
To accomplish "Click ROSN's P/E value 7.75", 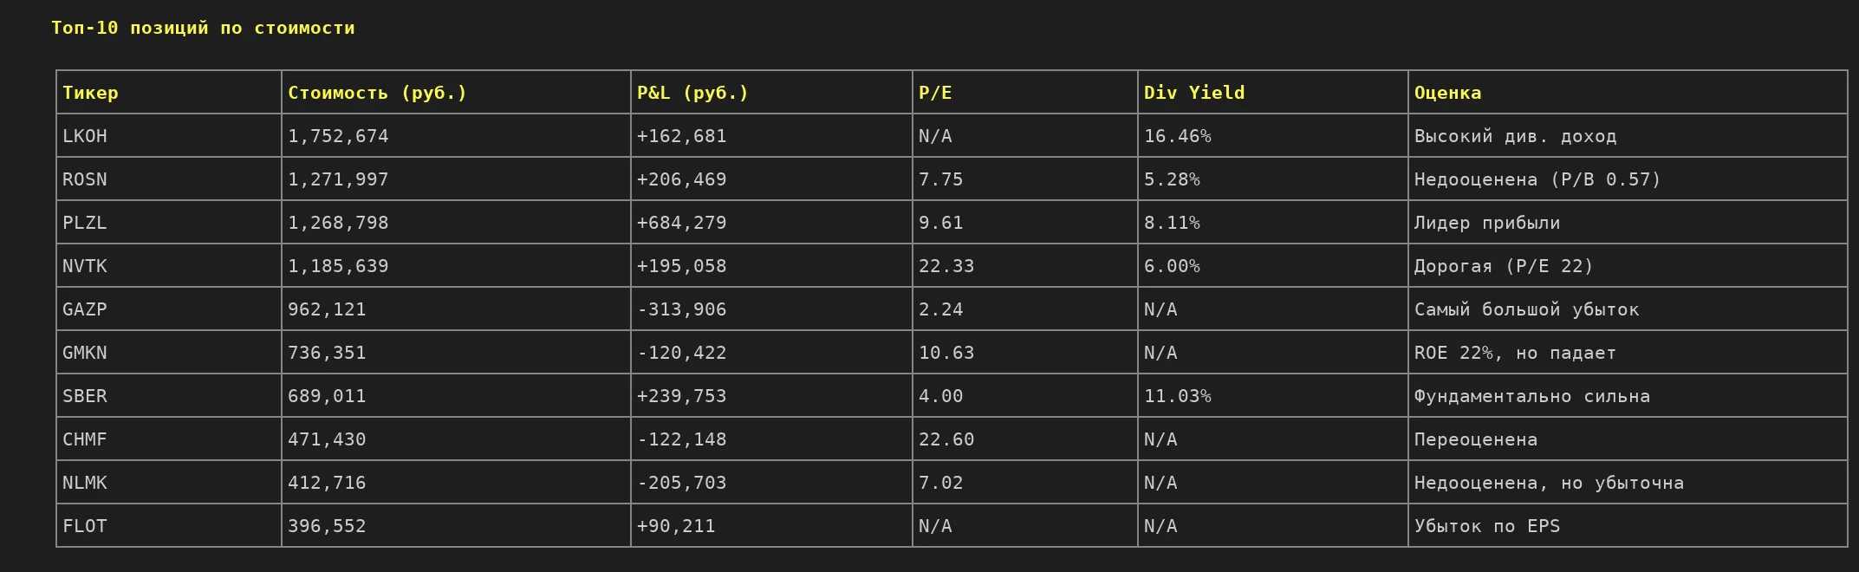I will tap(940, 179).
